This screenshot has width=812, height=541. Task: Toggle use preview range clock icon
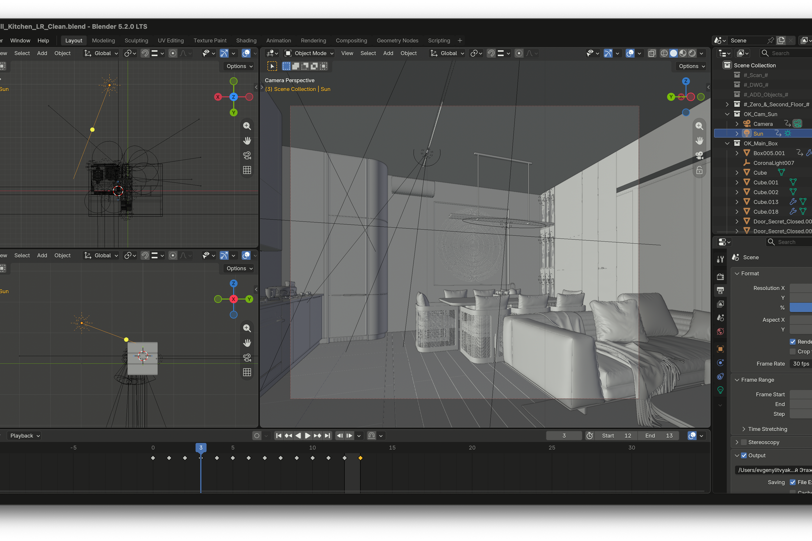590,436
